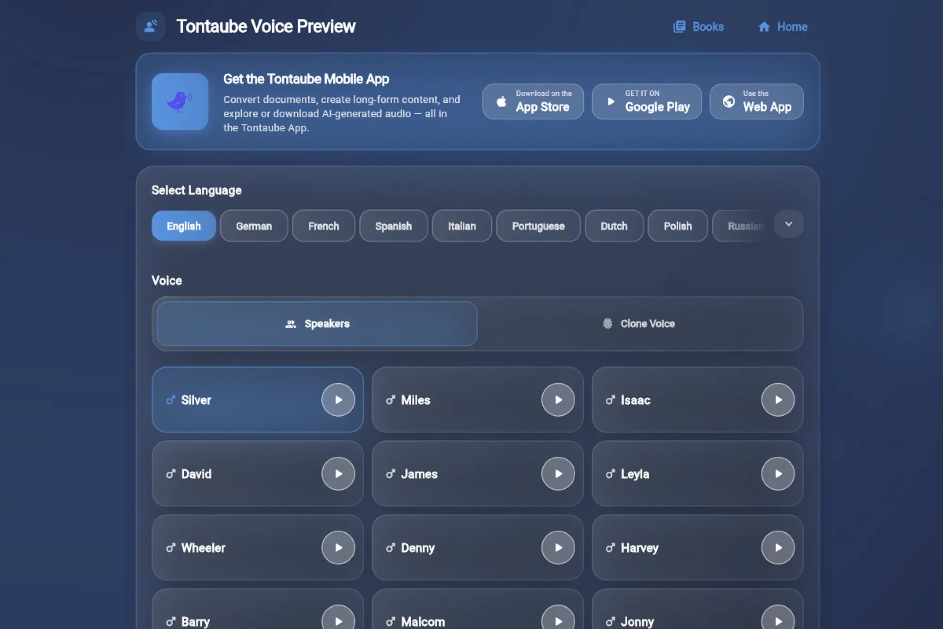Switch to the Speakers tab
The width and height of the screenshot is (943, 629).
pyautogui.click(x=317, y=324)
